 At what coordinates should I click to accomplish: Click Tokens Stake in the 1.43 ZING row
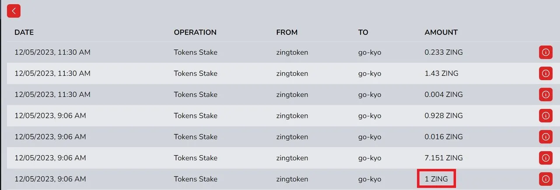click(196, 73)
